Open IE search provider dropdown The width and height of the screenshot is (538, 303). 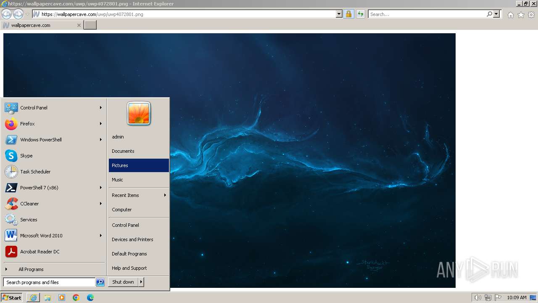point(496,14)
